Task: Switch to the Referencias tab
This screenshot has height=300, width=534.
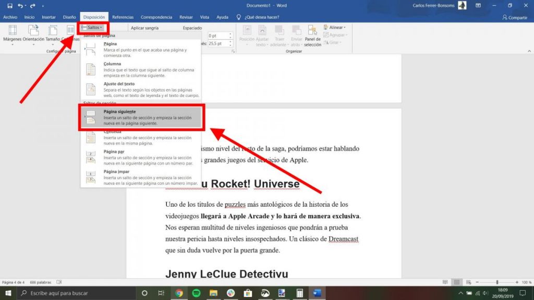Action: [123, 17]
